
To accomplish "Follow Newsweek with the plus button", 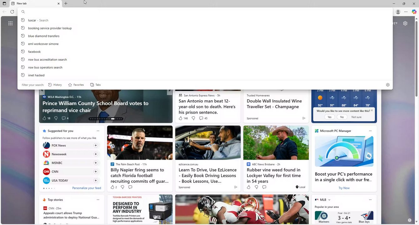I will coord(96,154).
